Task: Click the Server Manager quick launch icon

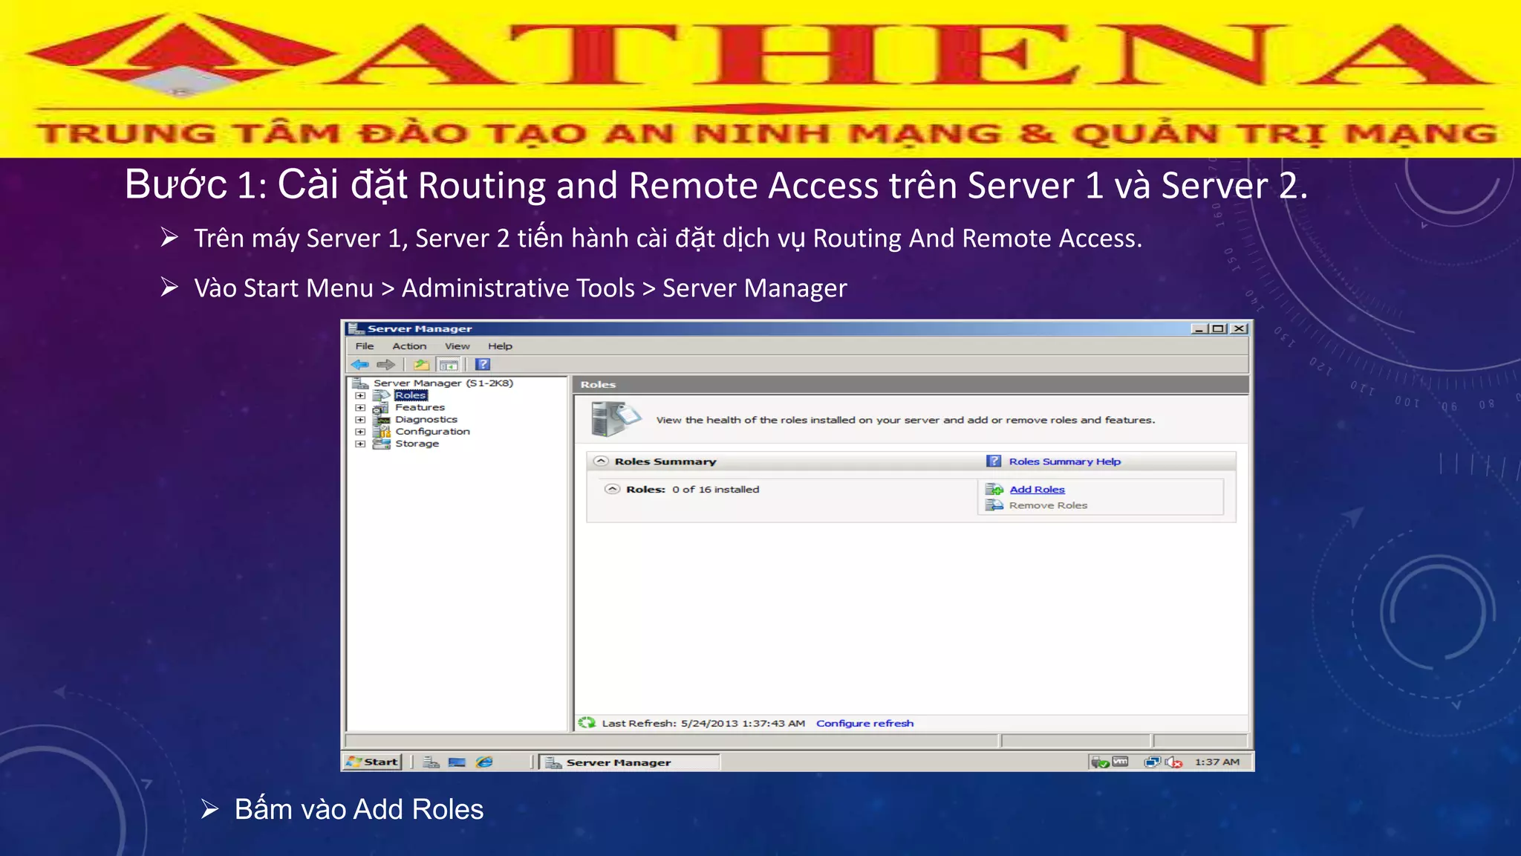Action: click(431, 762)
